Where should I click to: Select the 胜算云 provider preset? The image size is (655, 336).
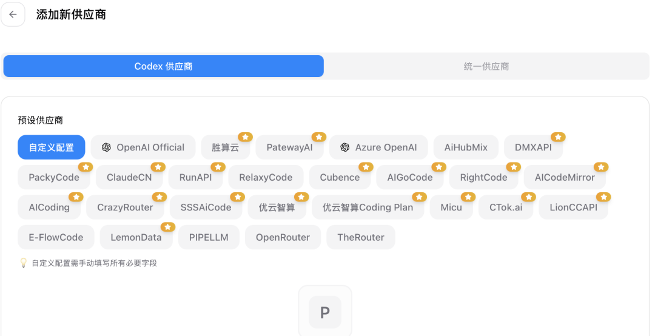click(x=226, y=147)
